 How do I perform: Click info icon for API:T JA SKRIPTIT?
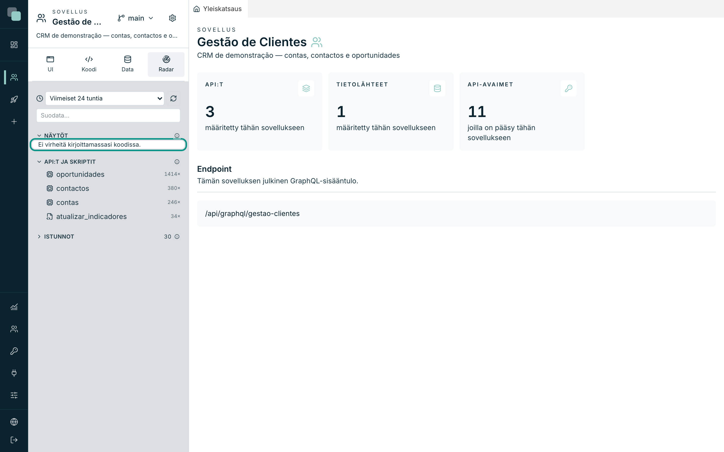tap(177, 162)
